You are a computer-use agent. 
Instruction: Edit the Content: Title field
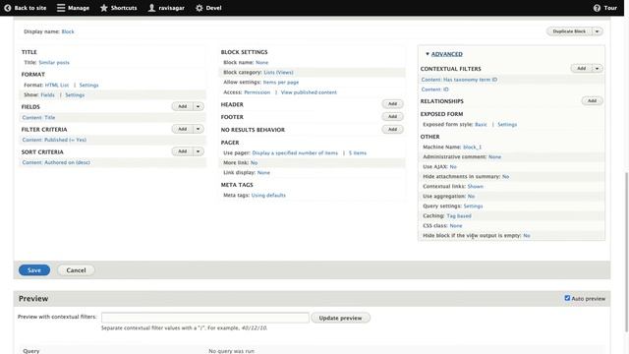click(39, 118)
